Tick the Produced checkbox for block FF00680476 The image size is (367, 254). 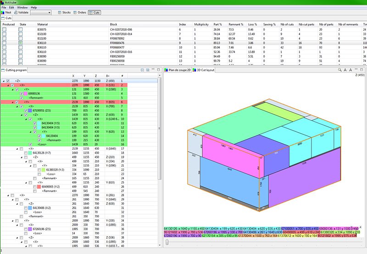(x=4, y=43)
